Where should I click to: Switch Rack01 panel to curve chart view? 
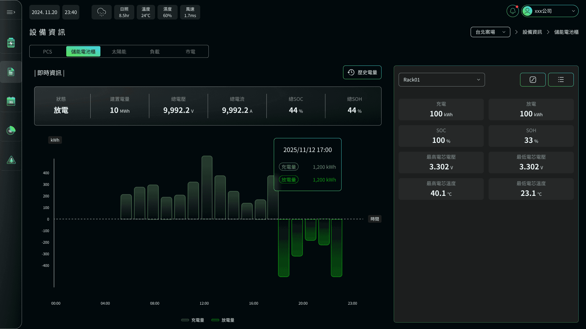click(x=533, y=80)
